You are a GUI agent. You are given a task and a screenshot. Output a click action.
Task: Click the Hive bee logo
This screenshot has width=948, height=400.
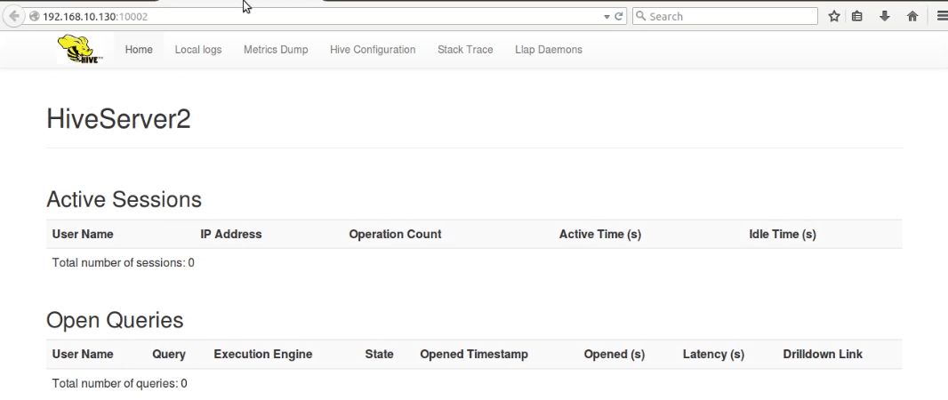[80, 50]
